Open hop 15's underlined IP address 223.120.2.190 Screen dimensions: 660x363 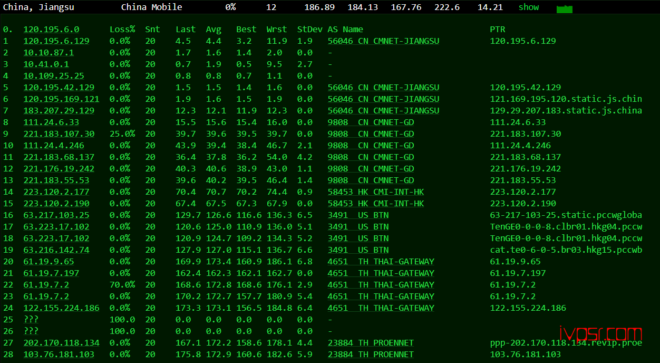tap(56, 204)
